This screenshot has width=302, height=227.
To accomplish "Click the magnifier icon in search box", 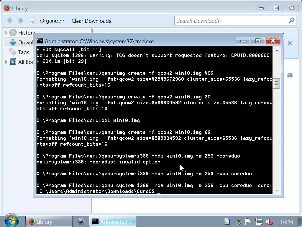I will [x=291, y=20].
